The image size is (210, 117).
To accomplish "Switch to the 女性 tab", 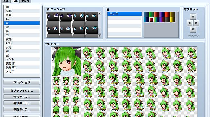I will [x=15, y=1].
